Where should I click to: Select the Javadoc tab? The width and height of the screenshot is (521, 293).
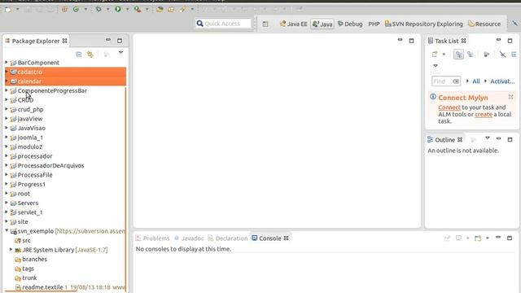[189, 238]
